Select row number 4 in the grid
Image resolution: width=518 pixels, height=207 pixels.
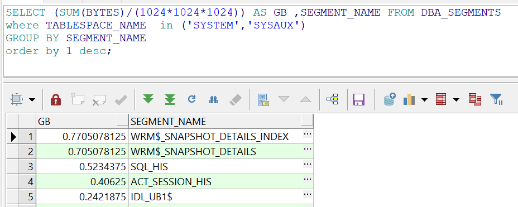(x=27, y=182)
